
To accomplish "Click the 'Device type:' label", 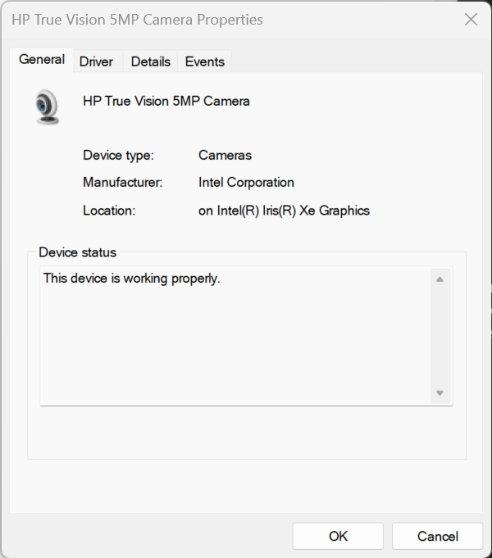I will (x=118, y=156).
